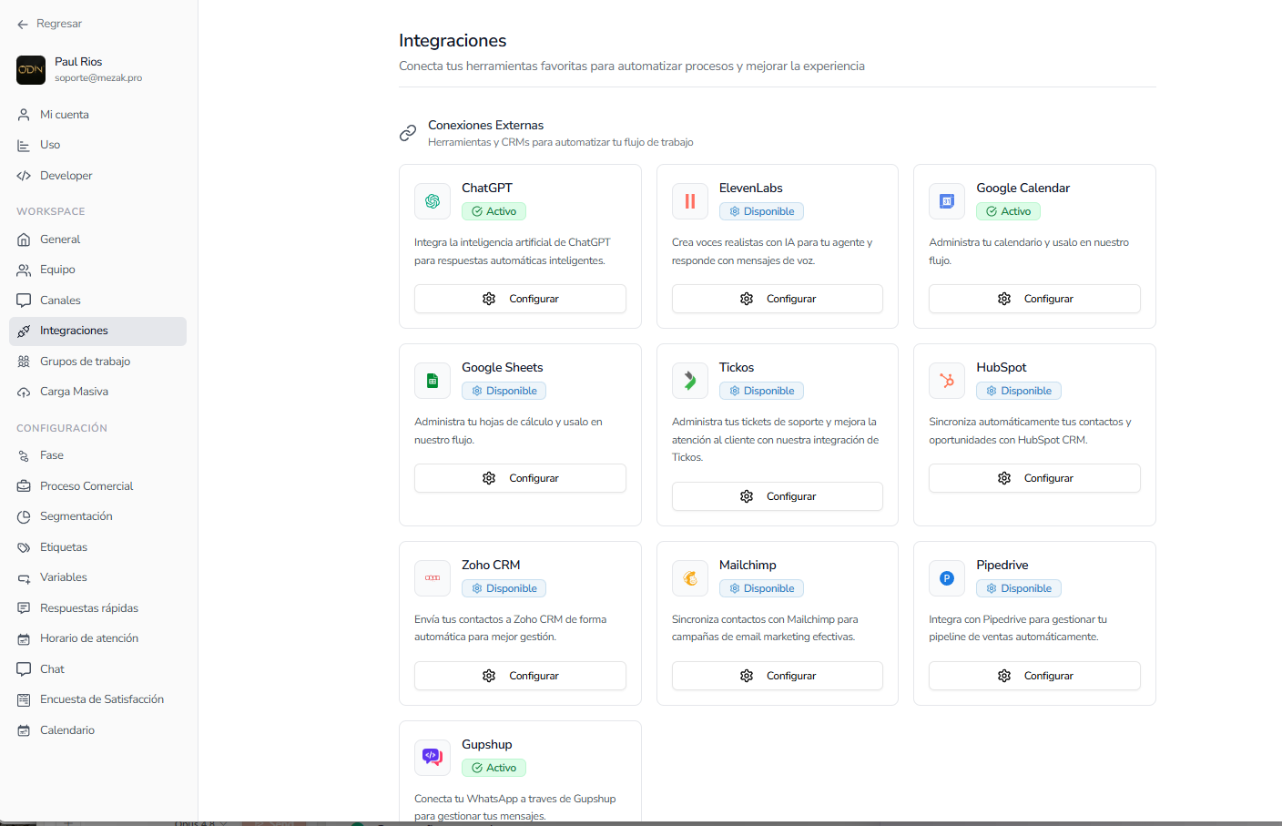Configure the Zoho CRM integration
Viewport: 1282px width, 826px height.
coord(520,676)
